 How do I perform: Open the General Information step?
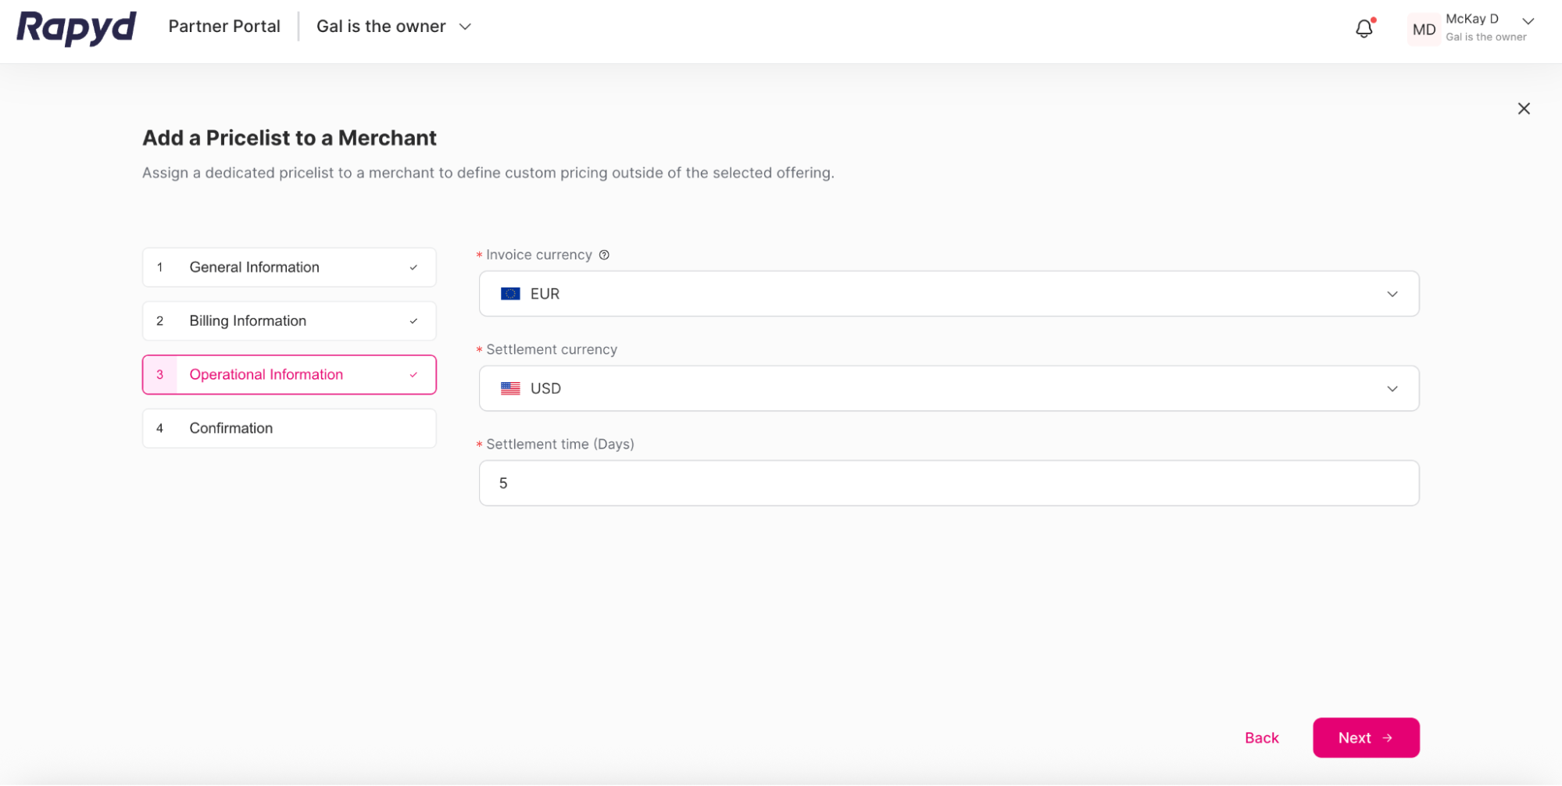pos(254,266)
